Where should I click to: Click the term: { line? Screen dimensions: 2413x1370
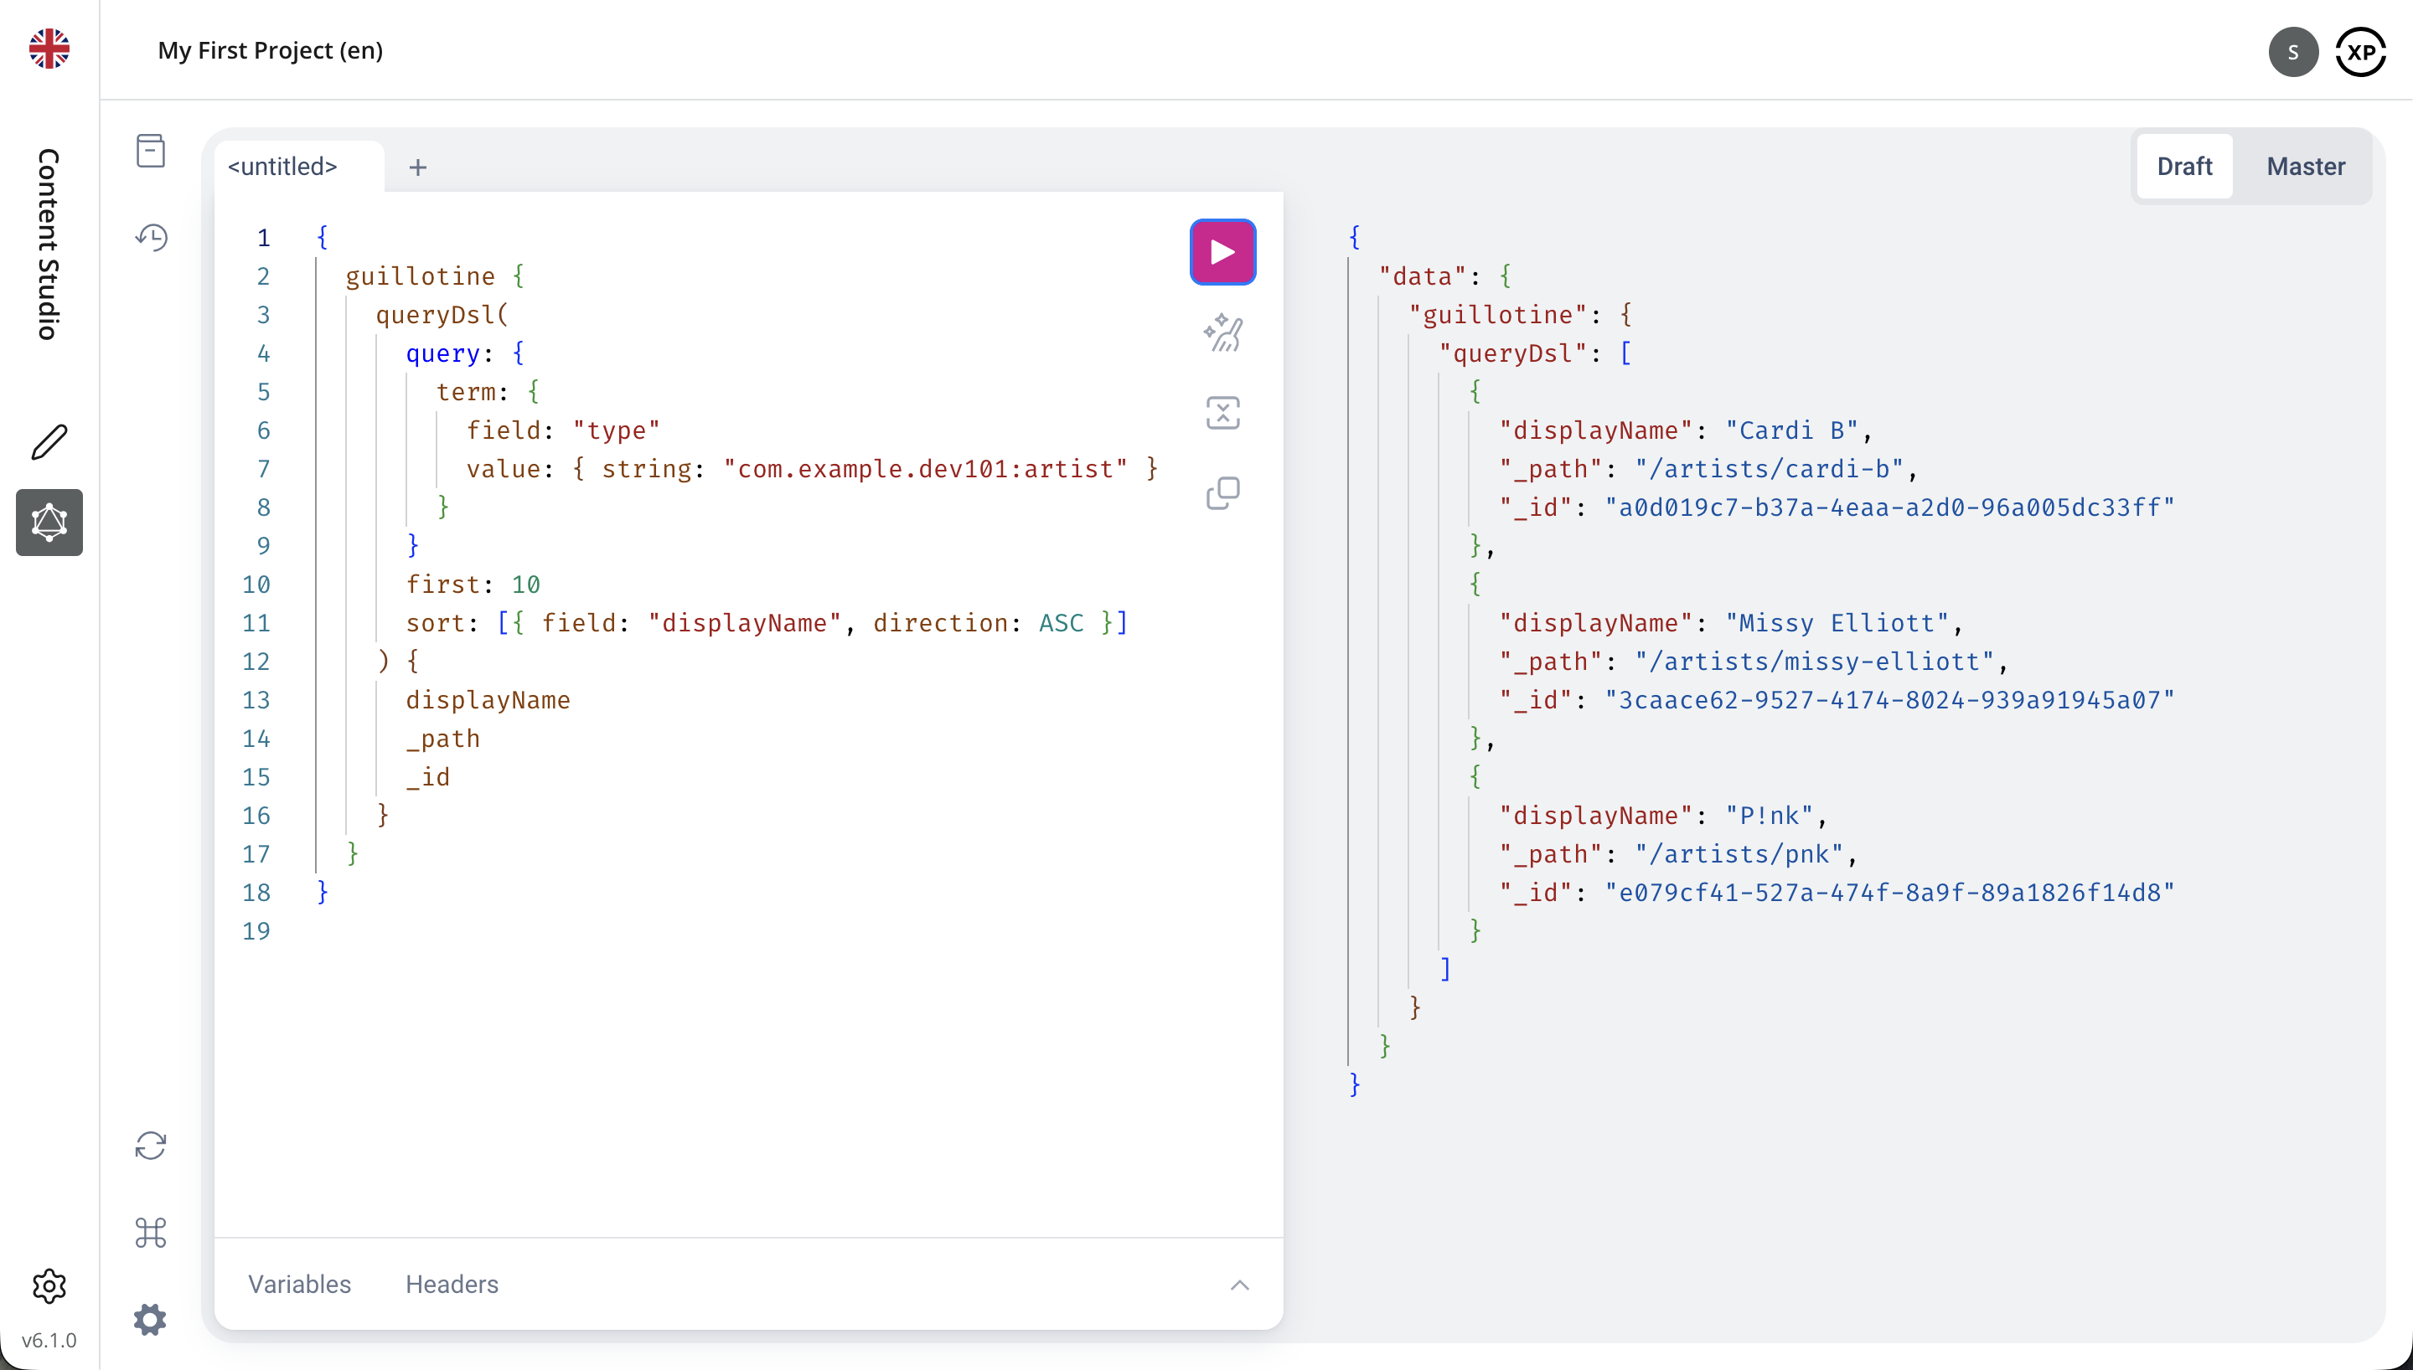point(488,391)
